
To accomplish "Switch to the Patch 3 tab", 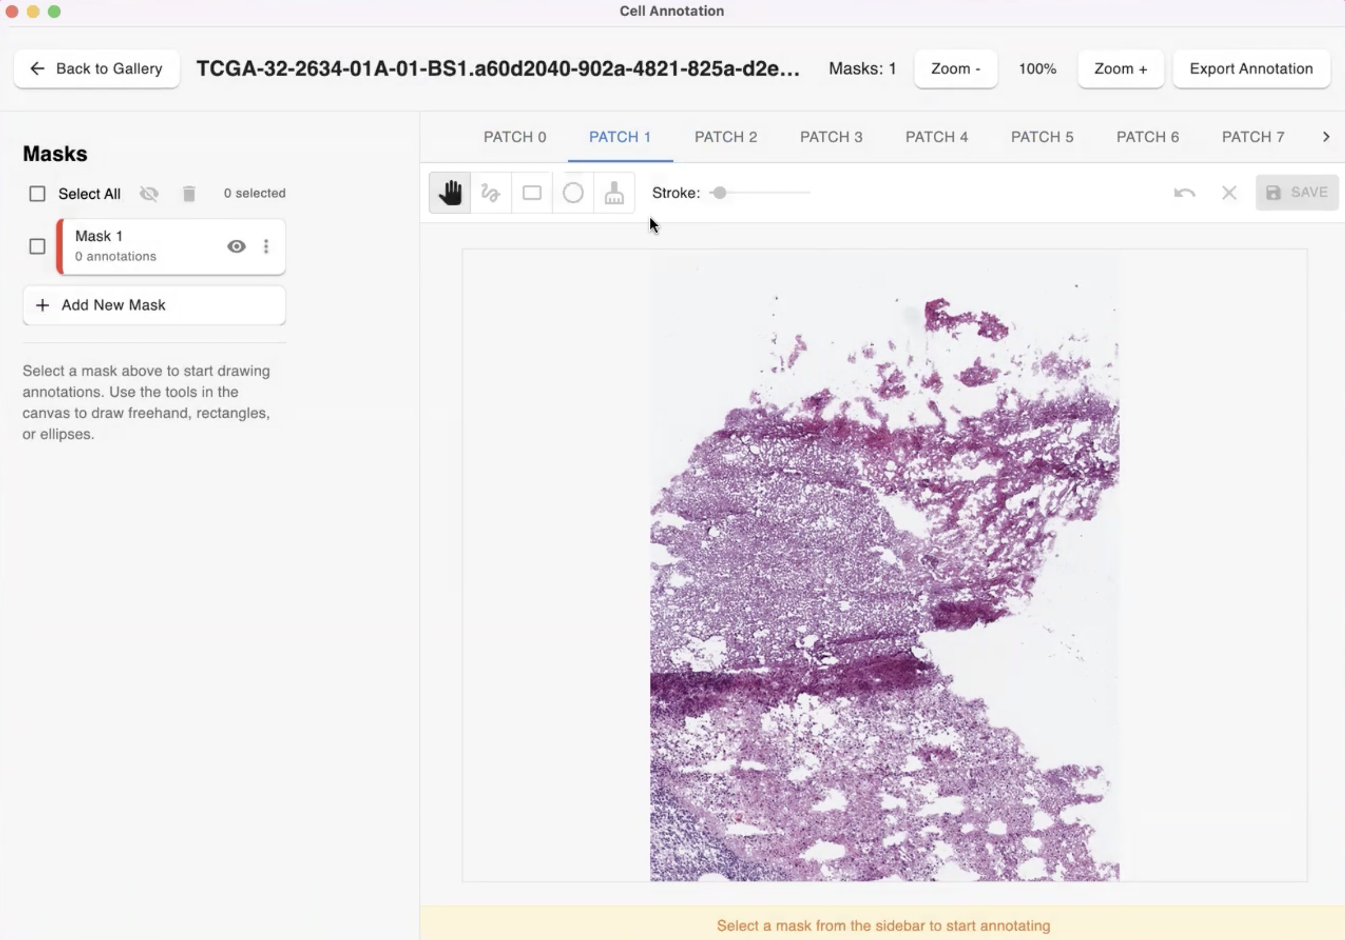I will (831, 137).
